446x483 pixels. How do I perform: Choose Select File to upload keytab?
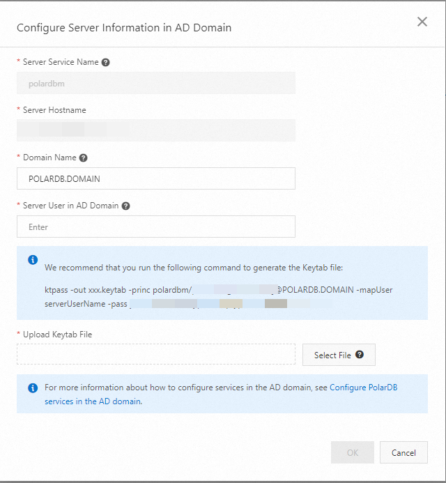[339, 355]
